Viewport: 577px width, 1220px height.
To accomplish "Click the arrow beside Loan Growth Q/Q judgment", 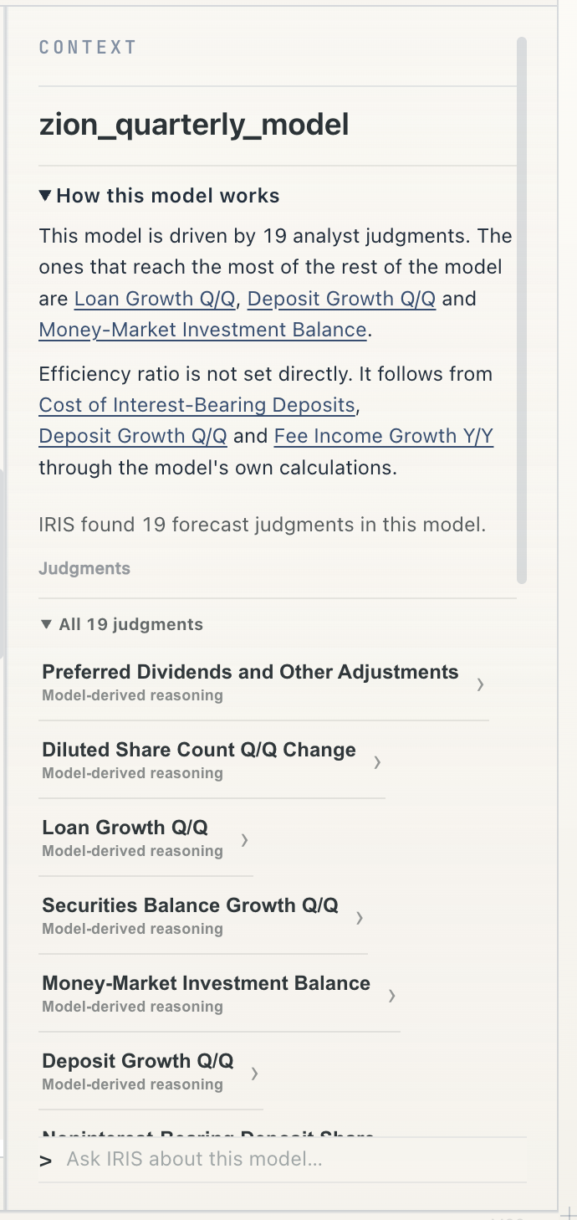I will click(x=244, y=840).
